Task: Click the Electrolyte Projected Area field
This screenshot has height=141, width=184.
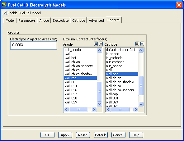Action: (x=34, y=46)
